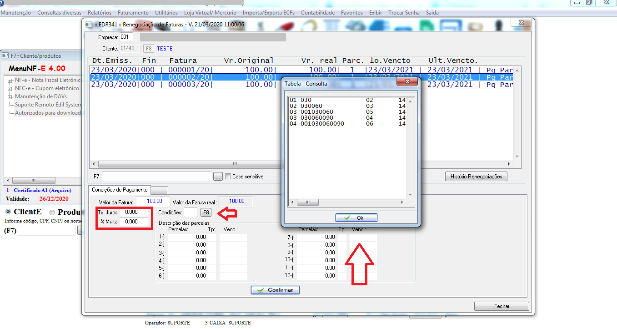The image size is (617, 329).
Task: Click Histório Renegociações button
Action: click(x=476, y=177)
